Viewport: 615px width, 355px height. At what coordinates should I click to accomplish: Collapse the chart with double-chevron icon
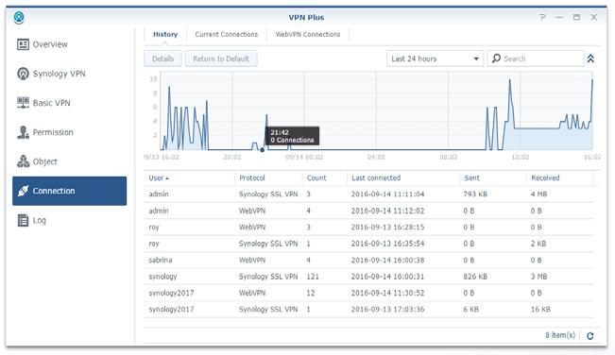(590, 59)
